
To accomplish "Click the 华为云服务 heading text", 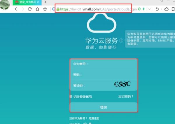I will click(101, 41).
